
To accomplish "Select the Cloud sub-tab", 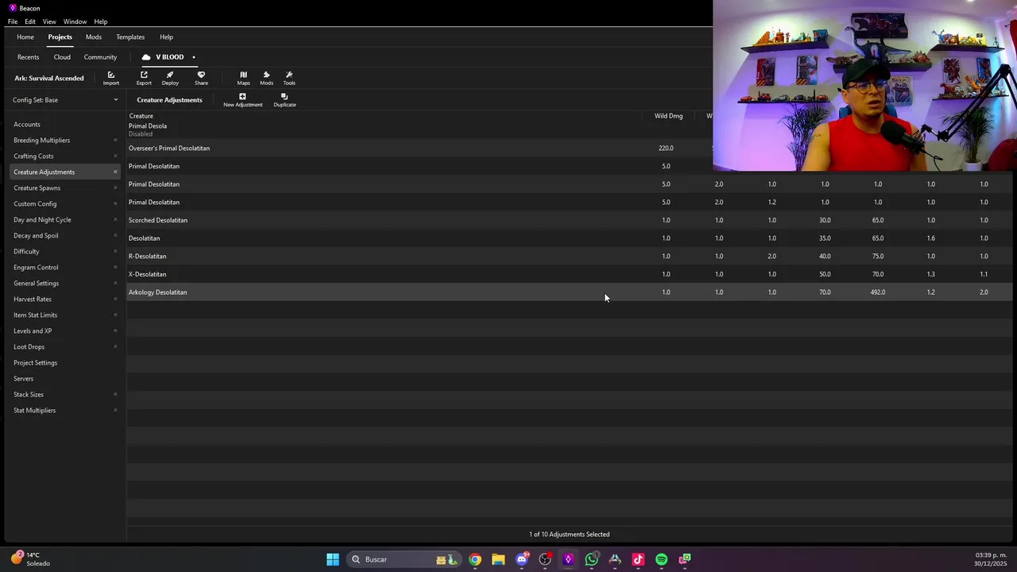I will (x=62, y=57).
